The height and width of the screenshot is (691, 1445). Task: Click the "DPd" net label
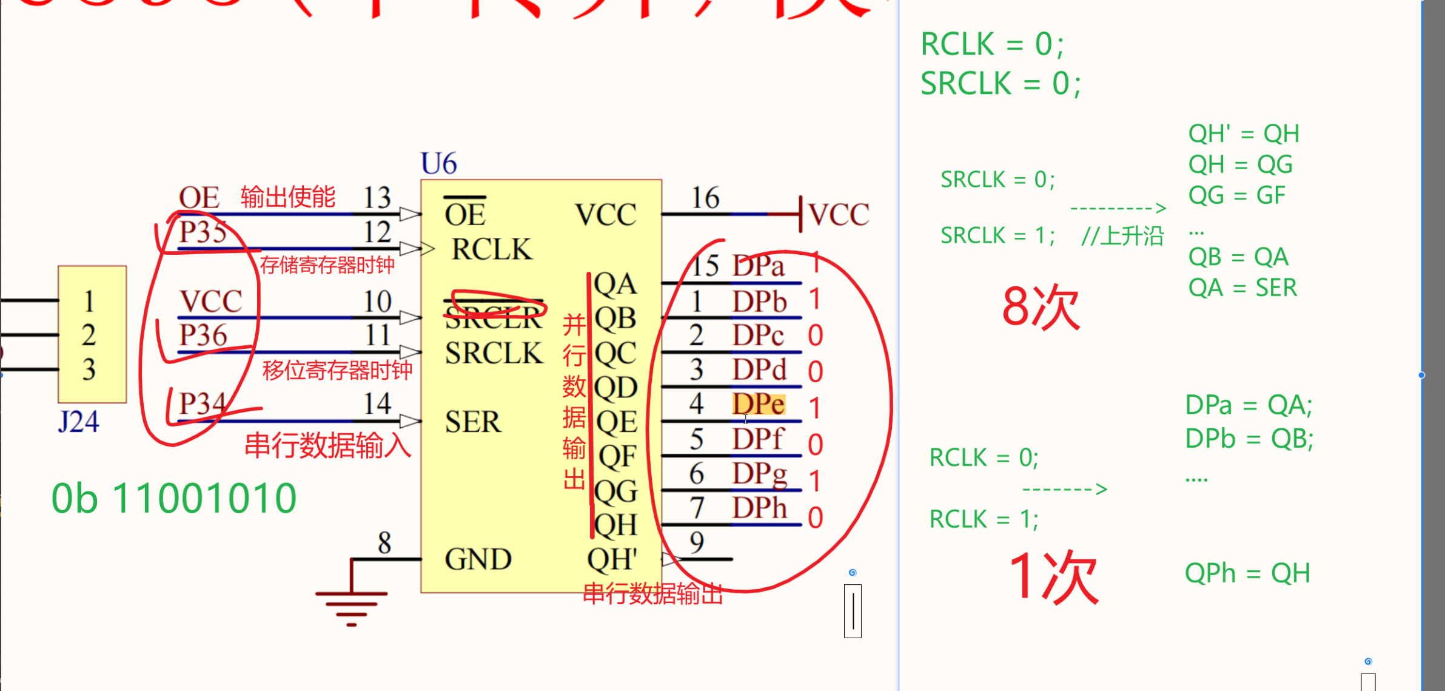(x=759, y=369)
